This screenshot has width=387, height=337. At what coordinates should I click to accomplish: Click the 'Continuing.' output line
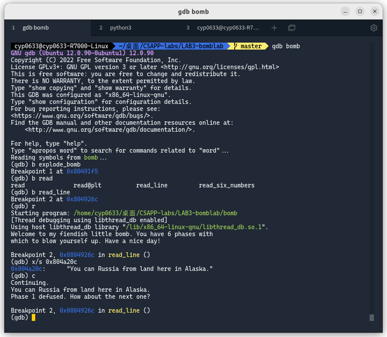pyautogui.click(x=30, y=283)
